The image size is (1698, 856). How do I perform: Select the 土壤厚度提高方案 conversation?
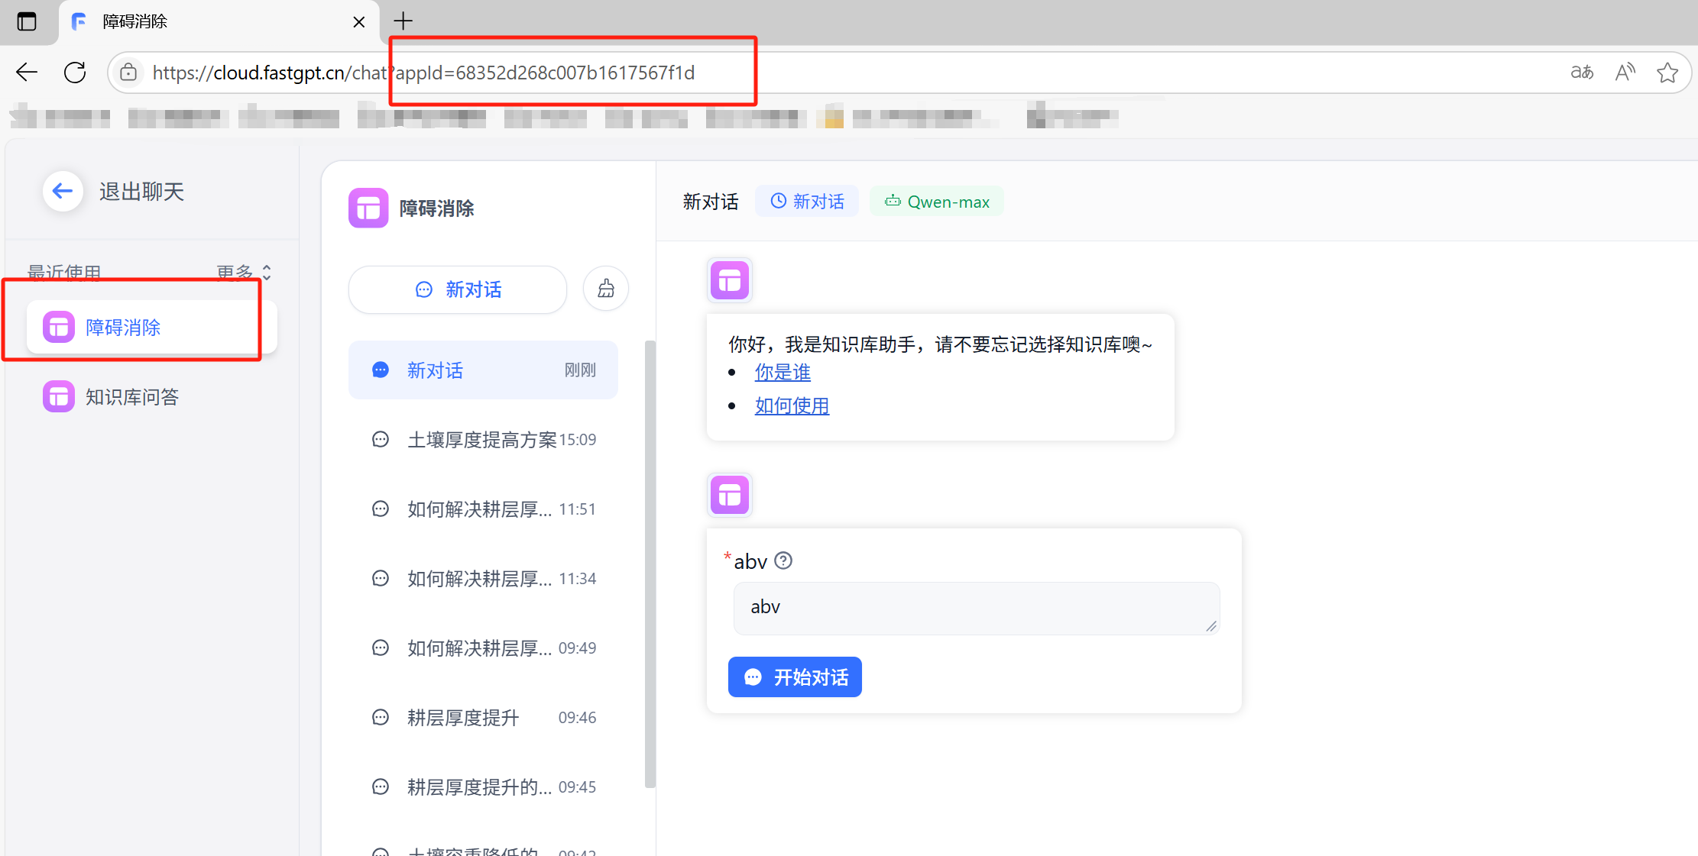coord(481,439)
